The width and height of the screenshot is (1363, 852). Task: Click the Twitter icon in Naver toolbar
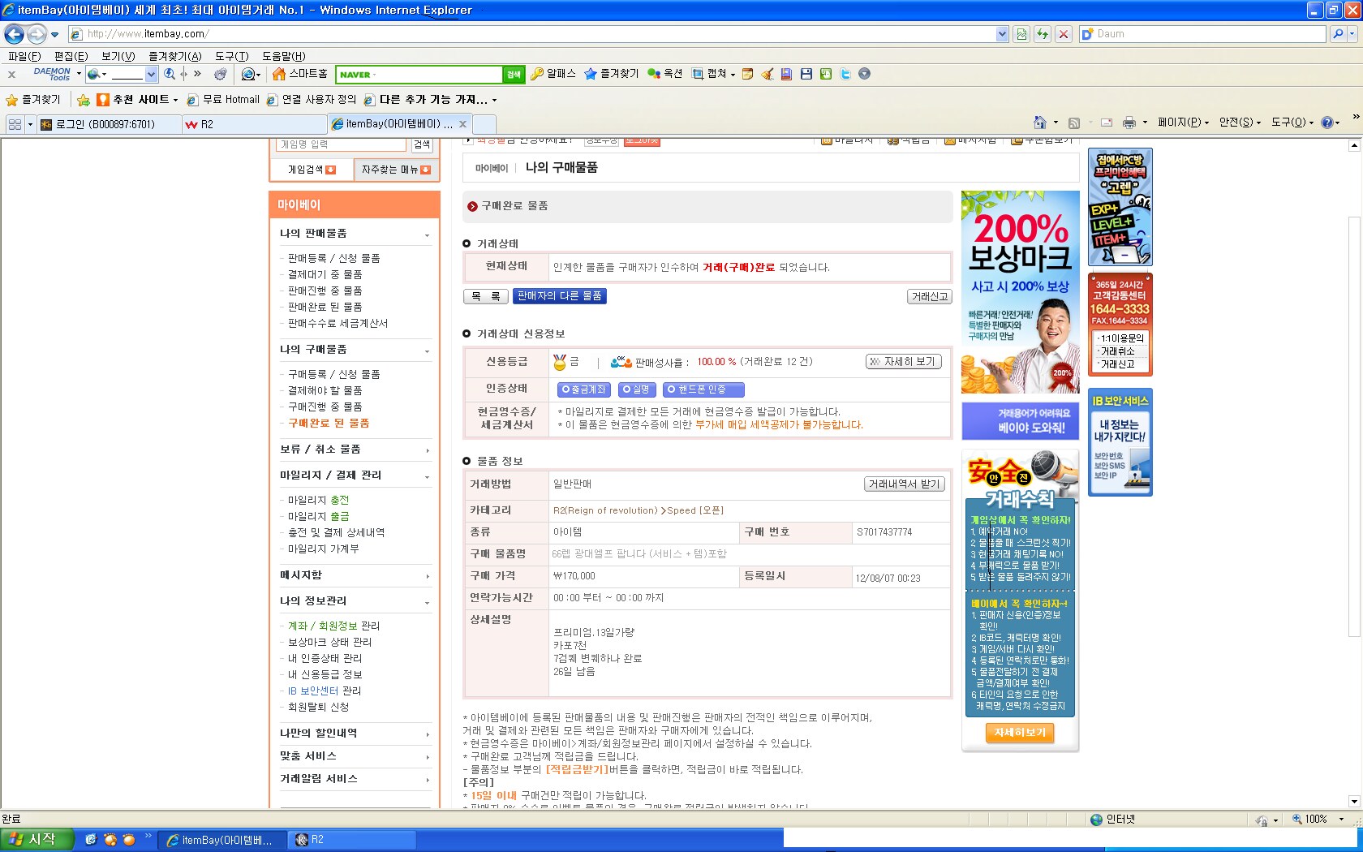tap(845, 74)
